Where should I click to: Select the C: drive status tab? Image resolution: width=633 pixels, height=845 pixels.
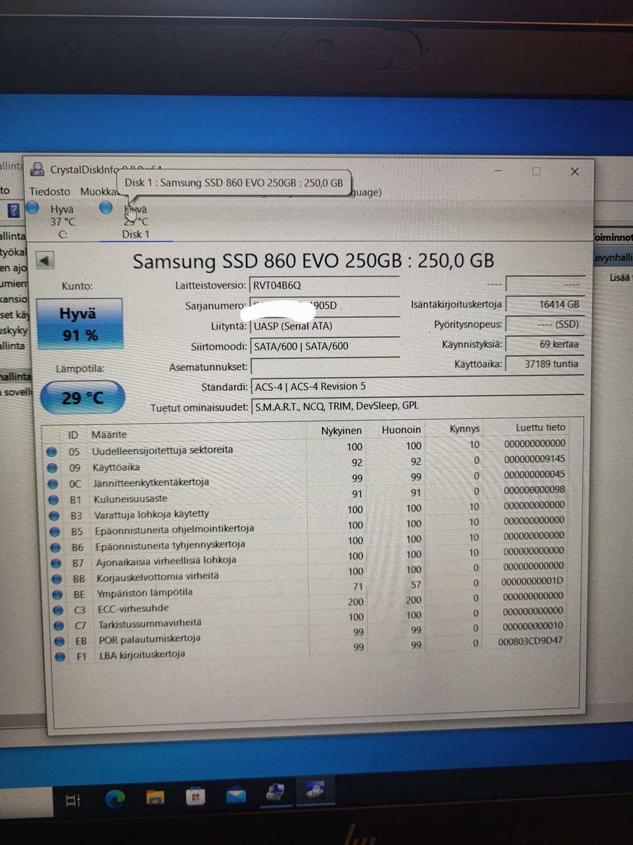coord(61,221)
